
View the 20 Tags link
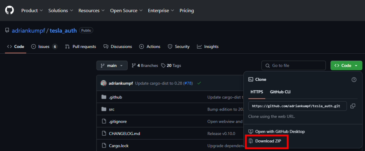(x=171, y=66)
